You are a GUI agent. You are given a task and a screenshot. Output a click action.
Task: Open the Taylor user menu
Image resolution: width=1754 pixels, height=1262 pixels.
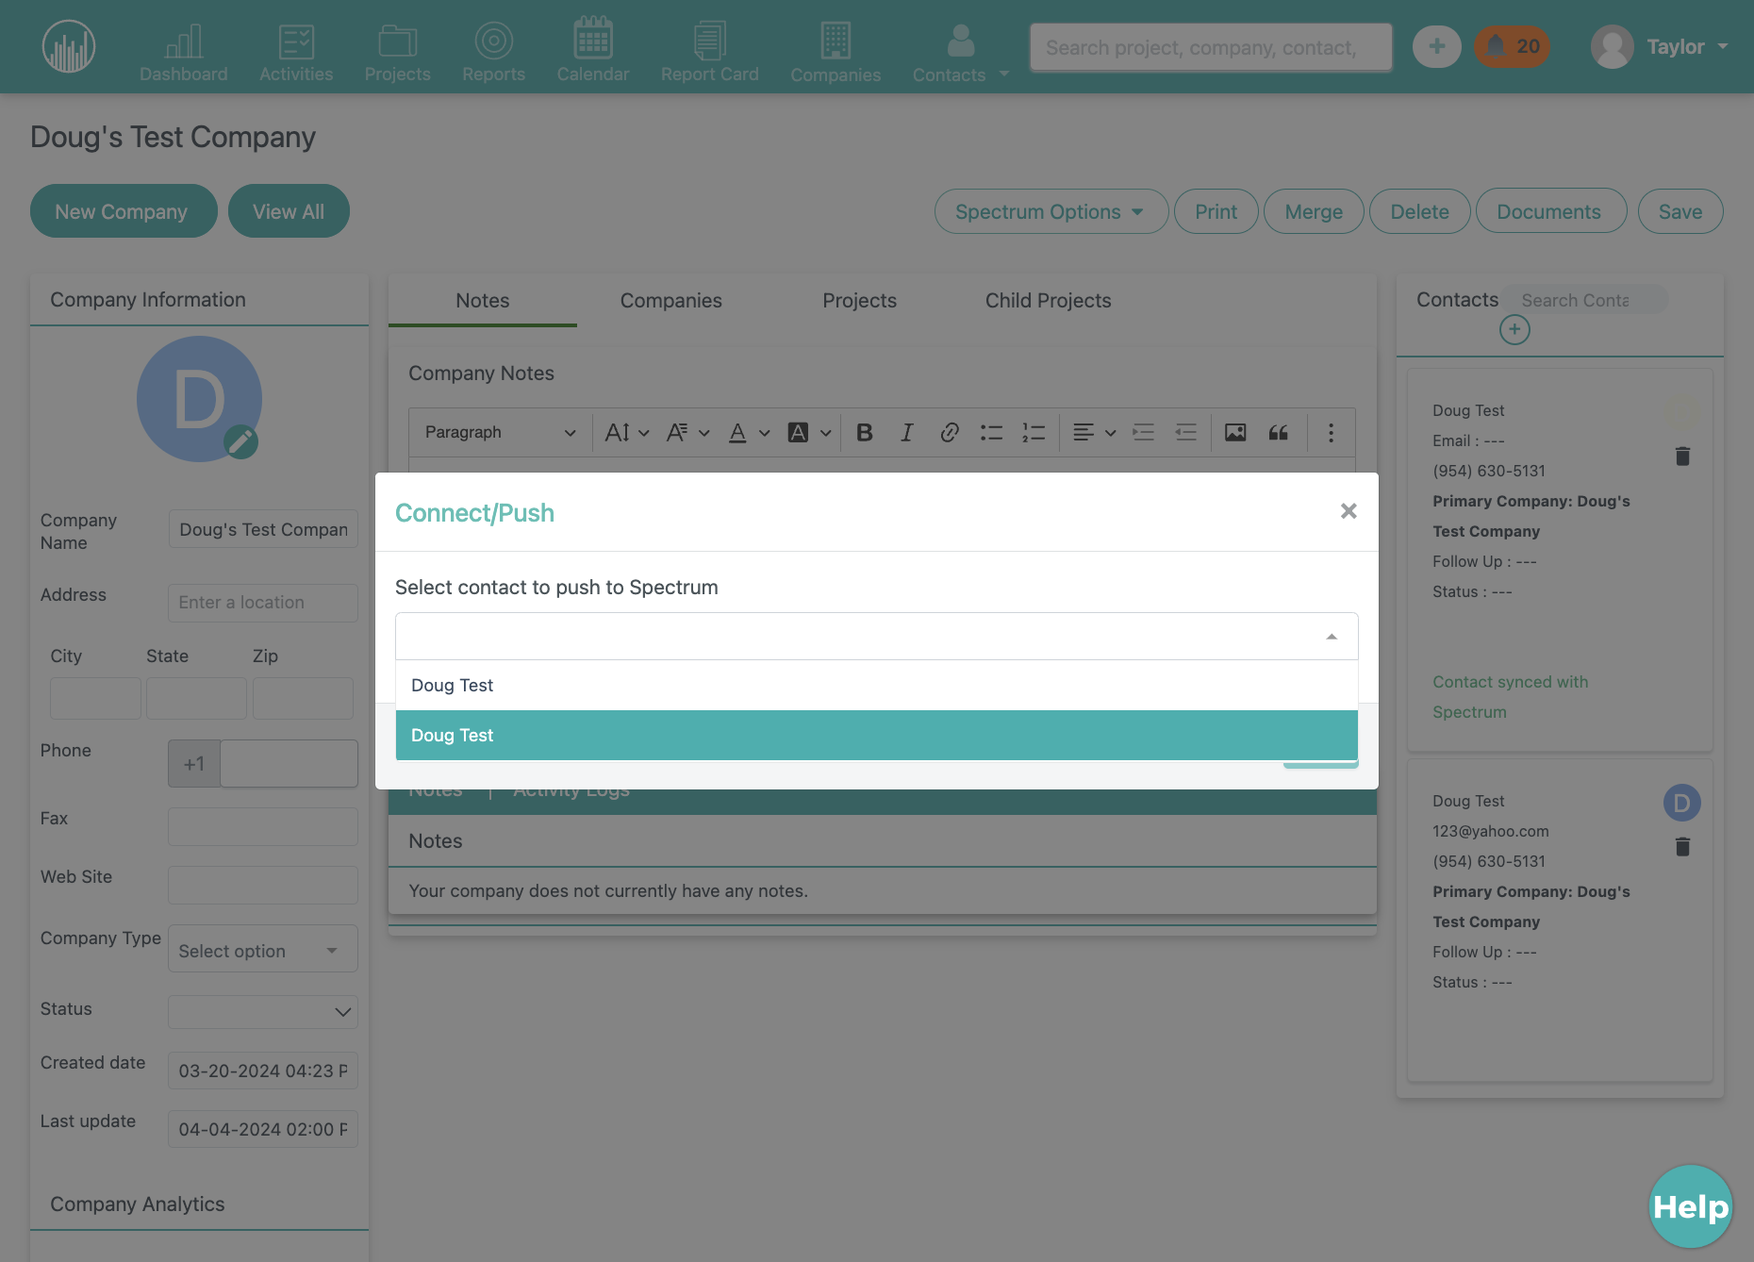point(1660,46)
